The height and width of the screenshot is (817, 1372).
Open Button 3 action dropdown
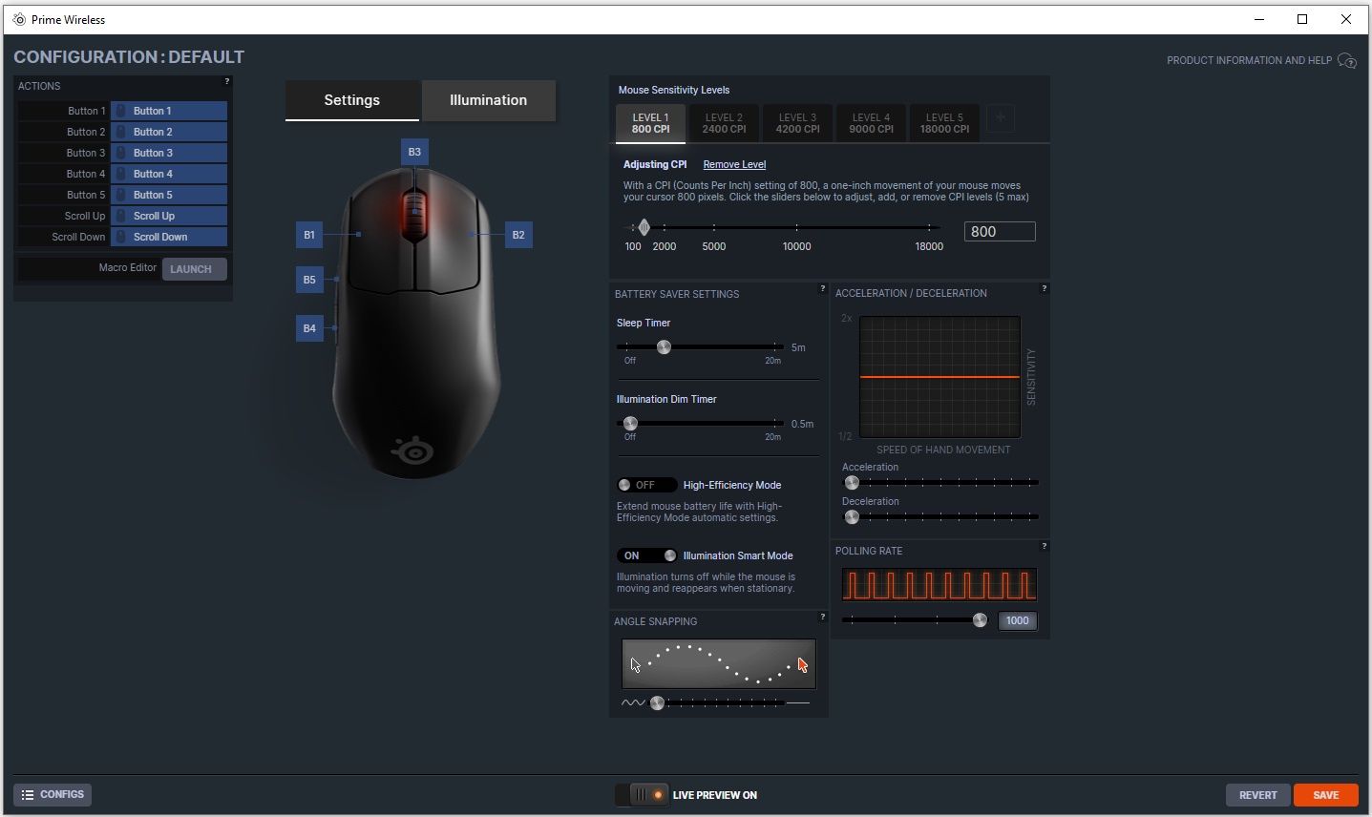169,153
